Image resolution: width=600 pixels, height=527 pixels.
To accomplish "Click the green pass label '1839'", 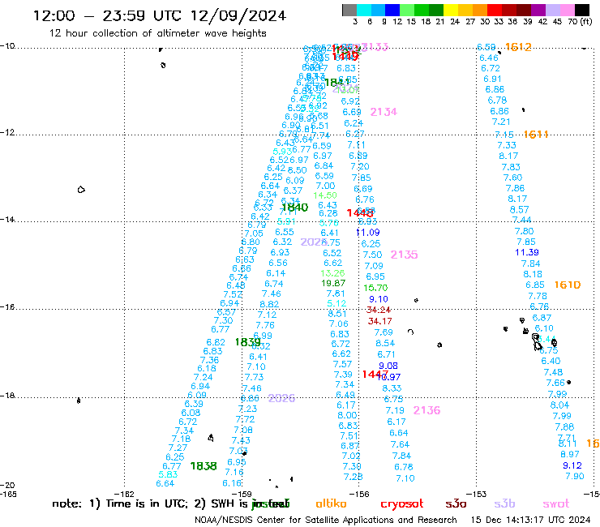I will point(247,342).
